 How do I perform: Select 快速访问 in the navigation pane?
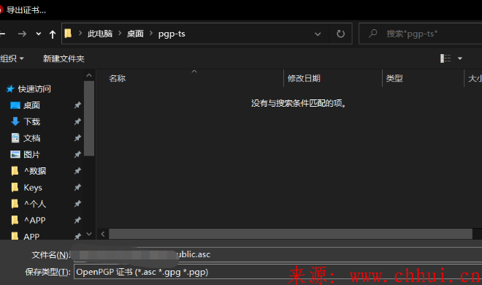(x=34, y=89)
